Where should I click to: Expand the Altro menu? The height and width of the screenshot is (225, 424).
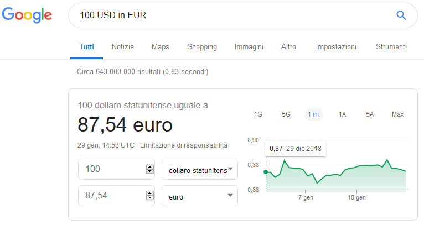click(x=288, y=47)
